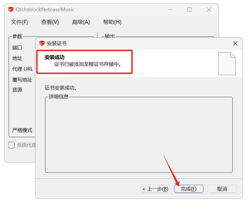
Task: Click the red icon beside 安装证书 title
Action: [x=42, y=44]
